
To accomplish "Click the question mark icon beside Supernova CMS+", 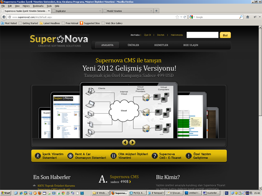I will [x=155, y=156].
